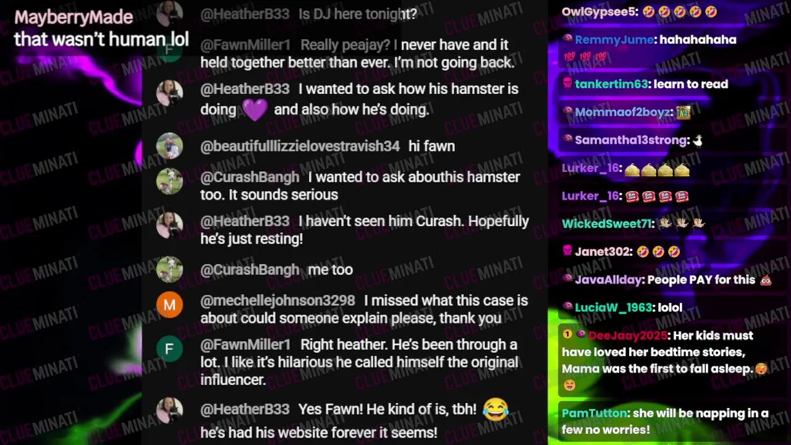Open the @mechellejohnson3298 username

(277, 300)
